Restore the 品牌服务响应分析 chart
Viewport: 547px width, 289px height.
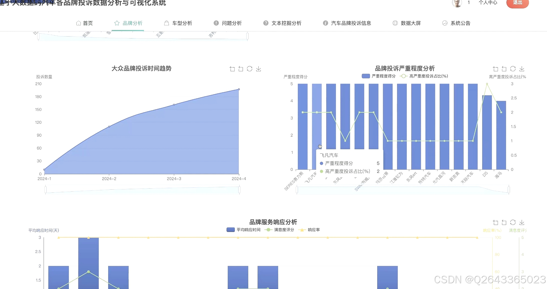pyautogui.click(x=513, y=222)
